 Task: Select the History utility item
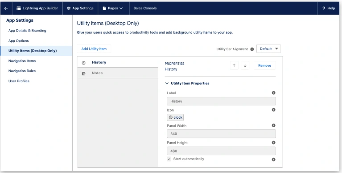(118, 62)
